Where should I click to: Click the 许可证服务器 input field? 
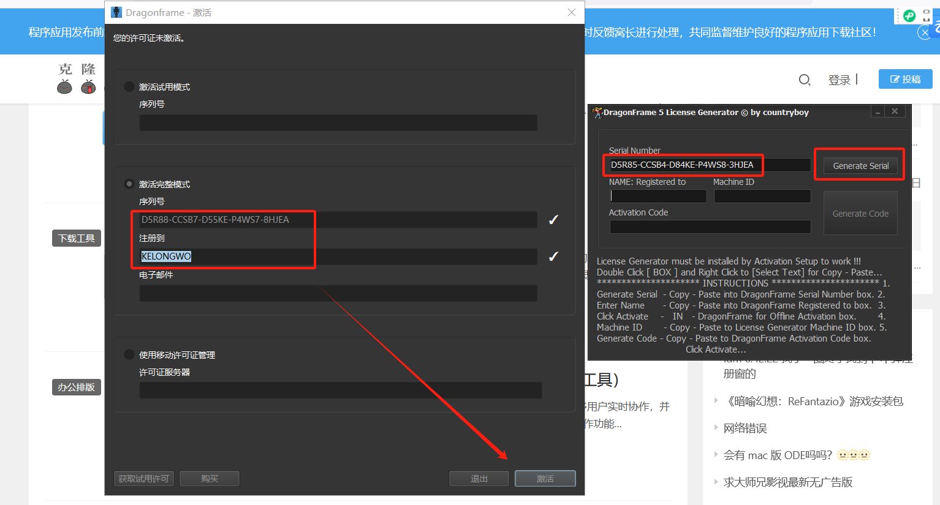tap(341, 391)
